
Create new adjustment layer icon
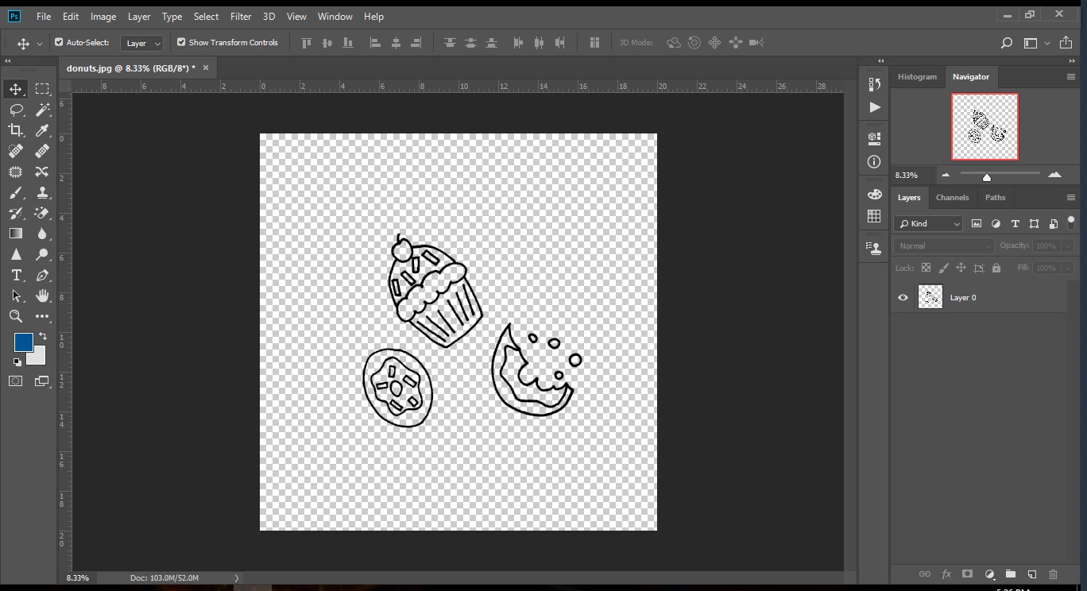click(989, 574)
